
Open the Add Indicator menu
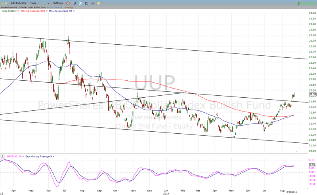(18, 3)
